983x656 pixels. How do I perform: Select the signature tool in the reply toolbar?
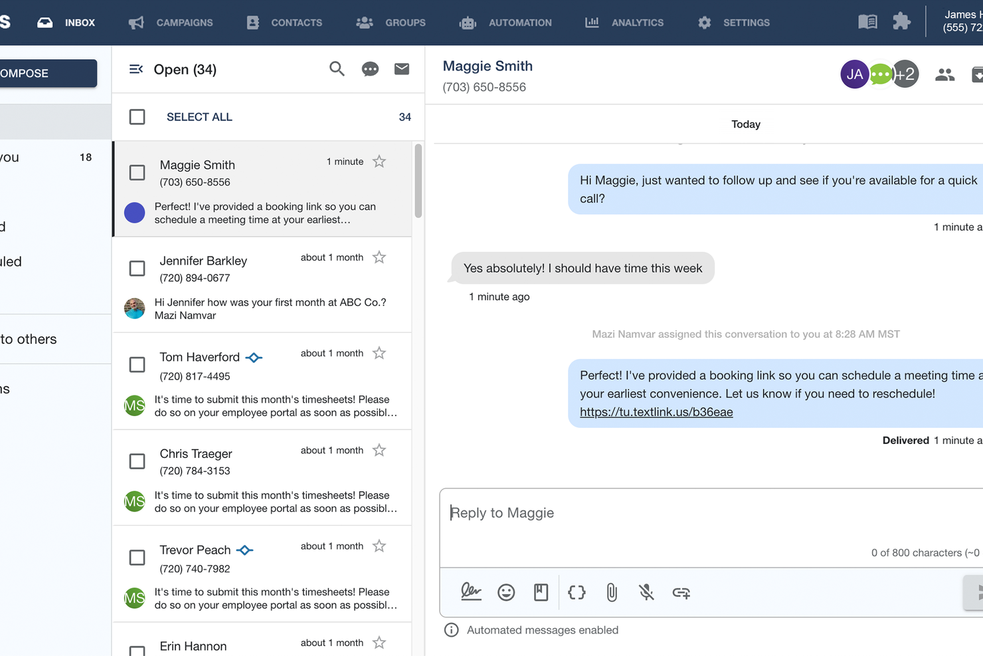471,592
